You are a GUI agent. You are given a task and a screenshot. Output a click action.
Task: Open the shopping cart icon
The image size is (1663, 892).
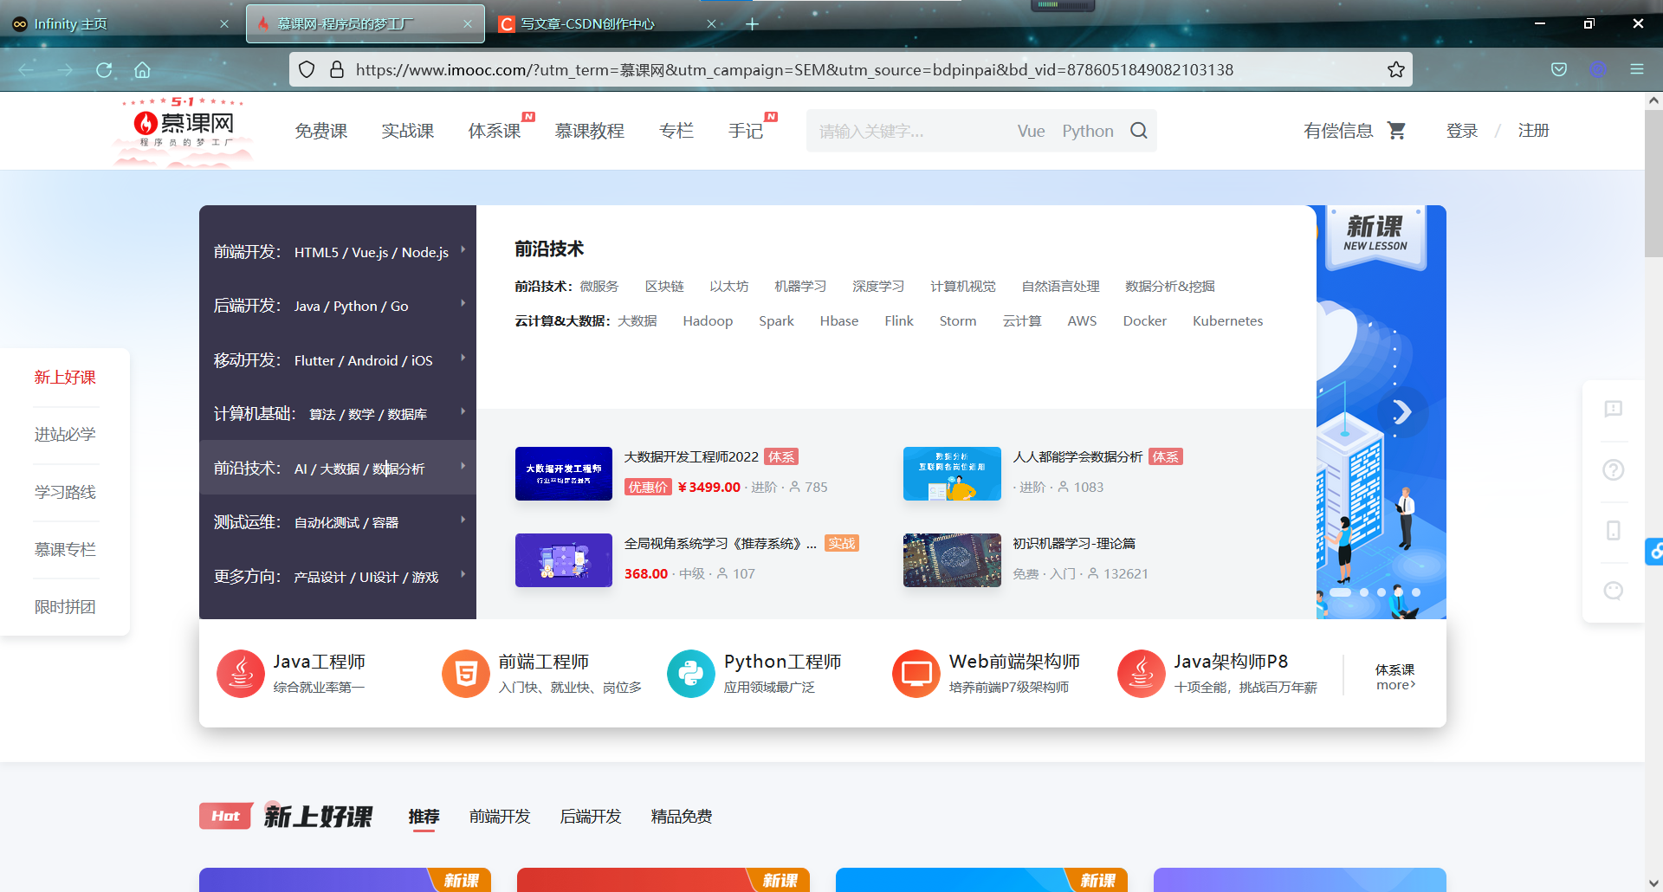click(1396, 131)
